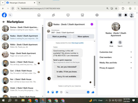
Task: Open the Friends icon in top nav
Action: click(x=54, y=15)
